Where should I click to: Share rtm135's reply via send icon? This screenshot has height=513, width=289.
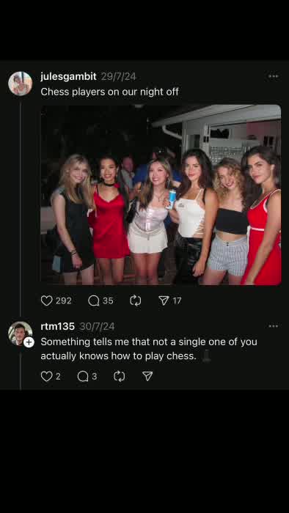147,377
